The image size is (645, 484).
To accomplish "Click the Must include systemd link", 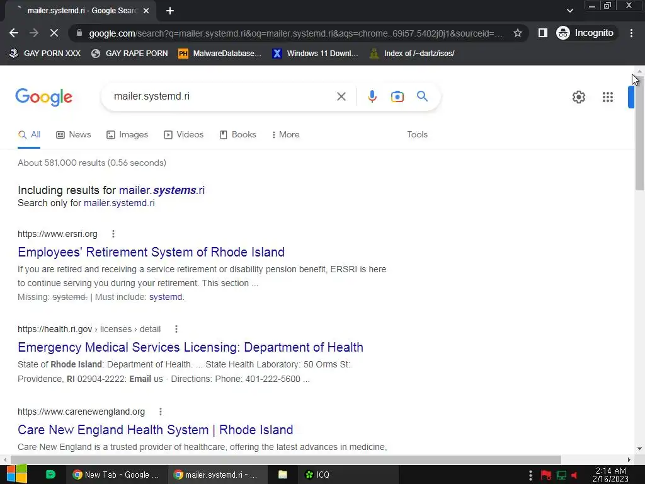I will (x=166, y=297).
